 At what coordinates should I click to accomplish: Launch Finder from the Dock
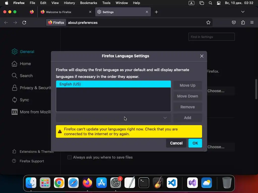pyautogui.click(x=31, y=183)
